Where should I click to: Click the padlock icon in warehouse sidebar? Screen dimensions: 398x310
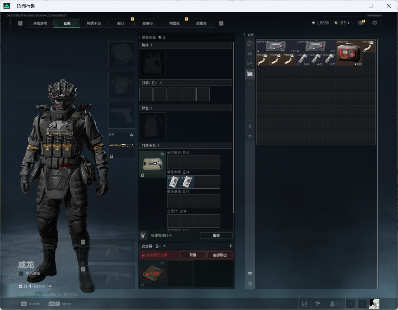pyautogui.click(x=250, y=126)
